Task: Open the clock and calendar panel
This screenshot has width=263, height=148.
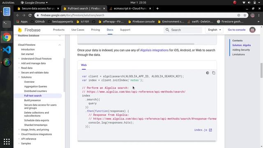Action: (x=138, y=2)
